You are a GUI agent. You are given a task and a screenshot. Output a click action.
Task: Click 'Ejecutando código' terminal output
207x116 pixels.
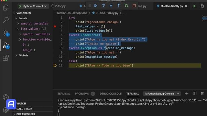point(71,107)
